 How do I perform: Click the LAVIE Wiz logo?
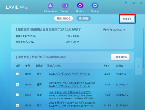click(x=17, y=7)
